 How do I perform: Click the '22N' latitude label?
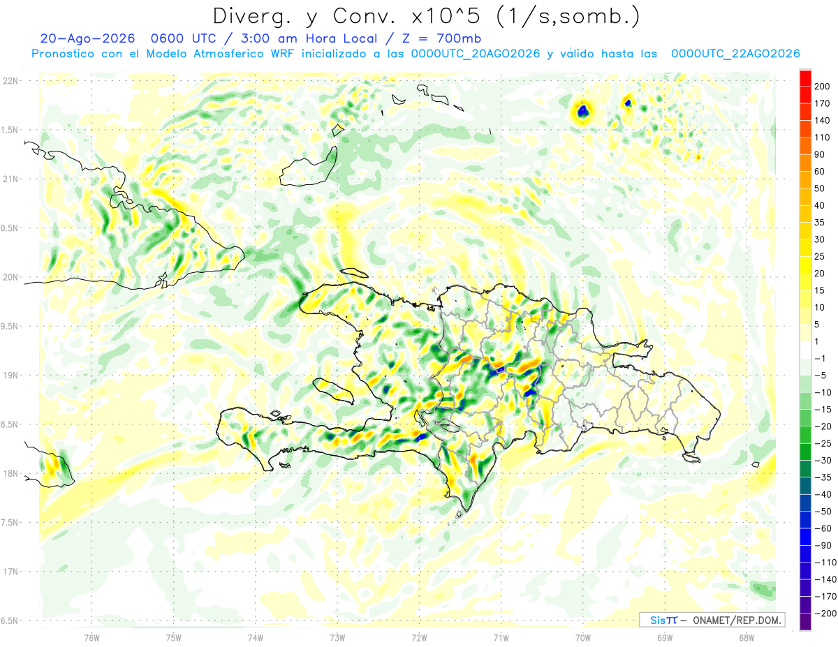coord(9,80)
